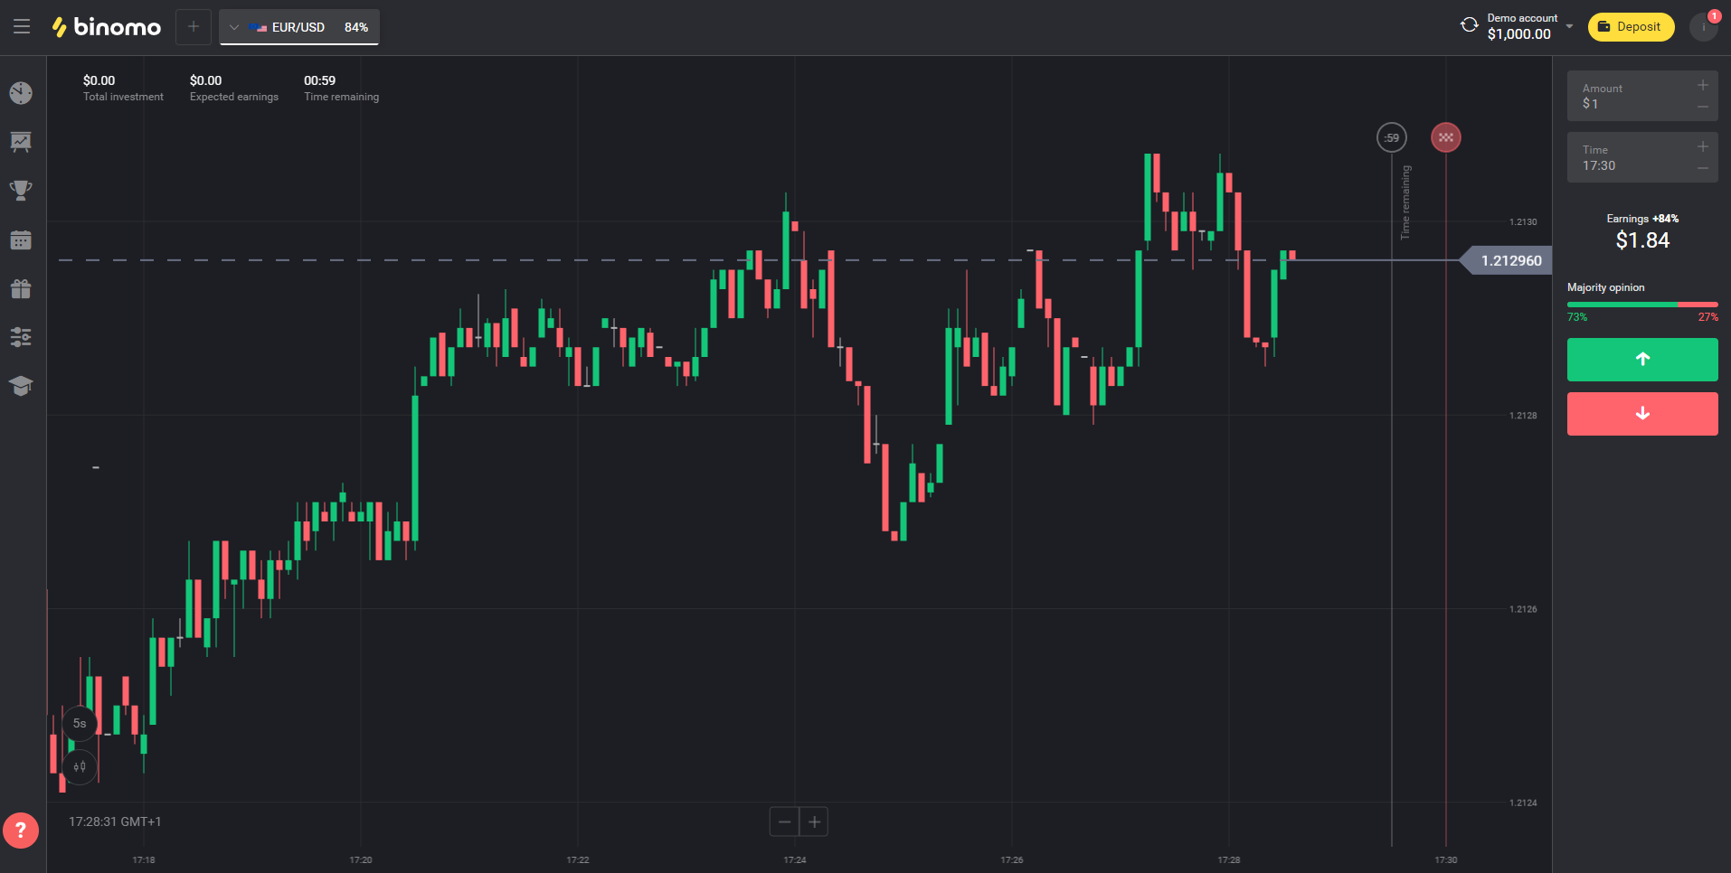
Task: Expand the EUR/USD asset dropdown arrow
Action: (x=234, y=27)
